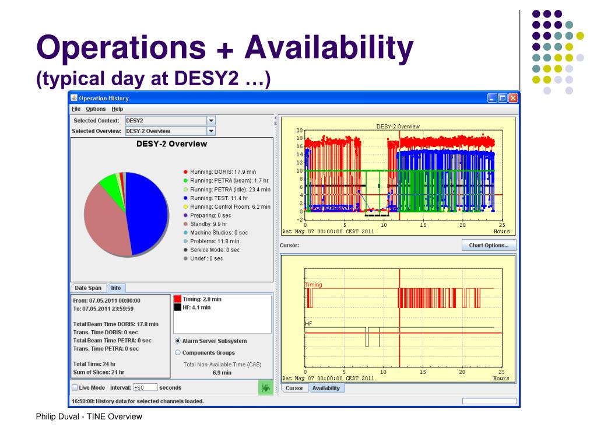The width and height of the screenshot is (597, 448).
Task: Click the Interval seconds input field
Action: (x=145, y=387)
